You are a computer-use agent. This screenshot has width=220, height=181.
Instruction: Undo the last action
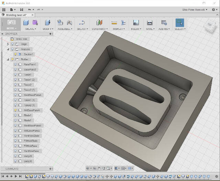pos(30,10)
